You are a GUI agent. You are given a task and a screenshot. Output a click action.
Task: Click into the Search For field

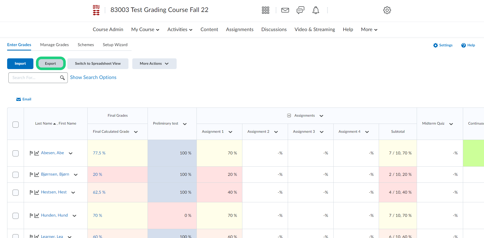(34, 78)
